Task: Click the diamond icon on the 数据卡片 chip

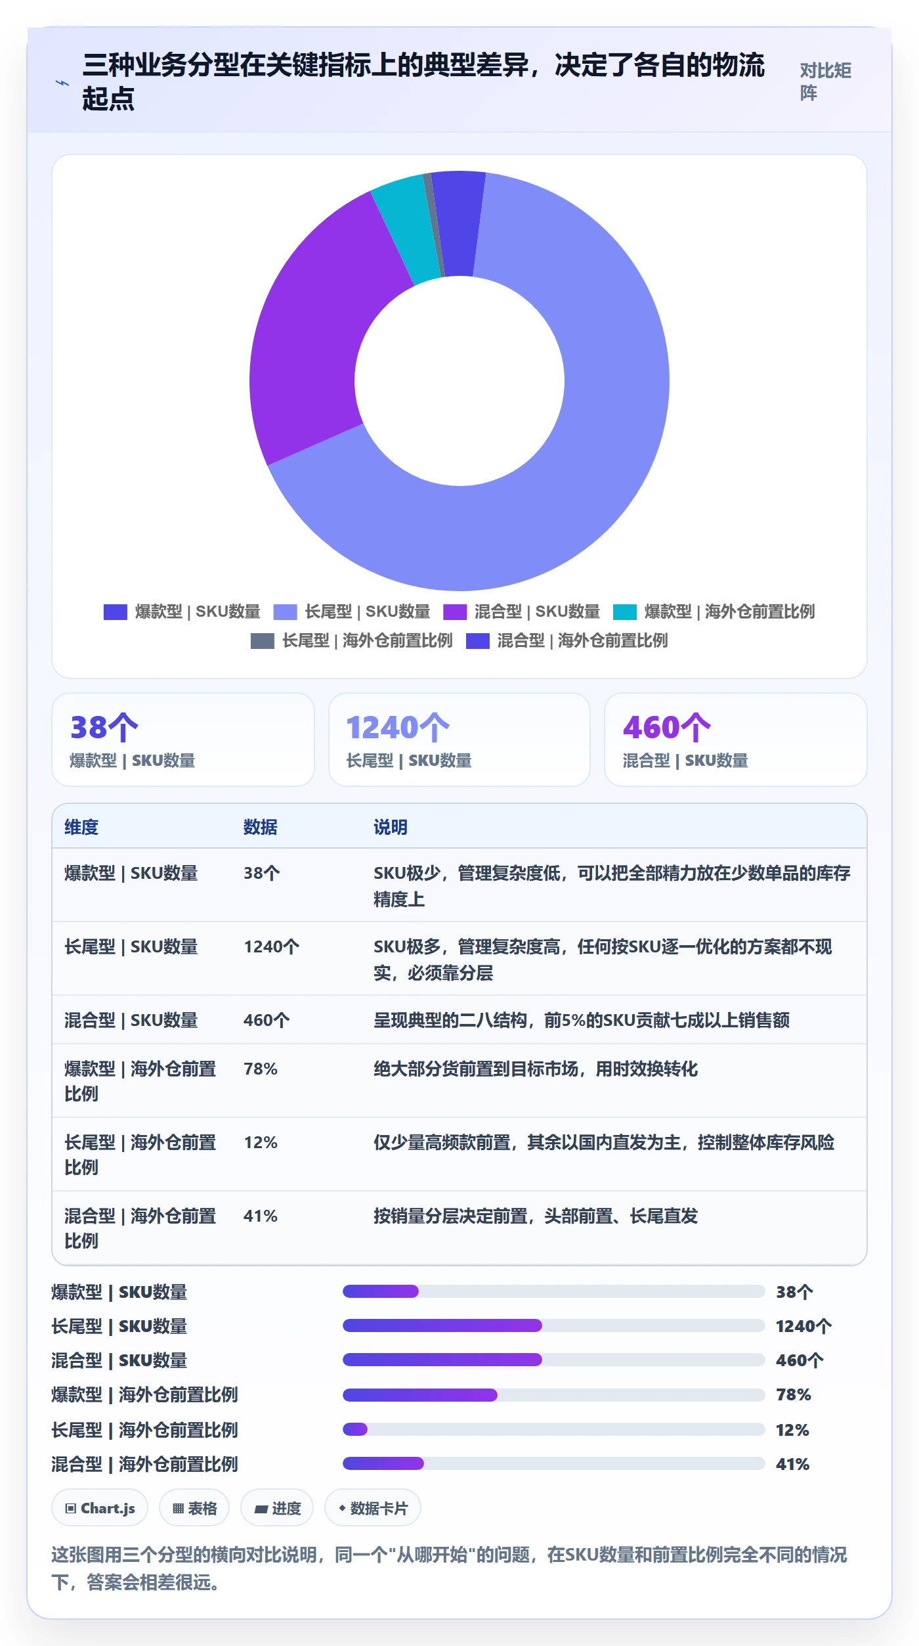Action: point(342,1508)
